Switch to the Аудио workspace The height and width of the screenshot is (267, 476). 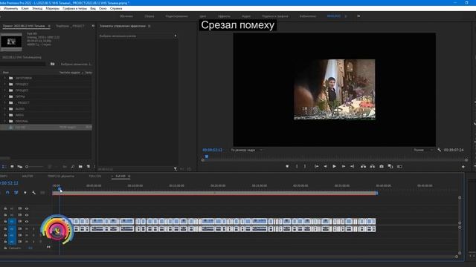pos(246,16)
